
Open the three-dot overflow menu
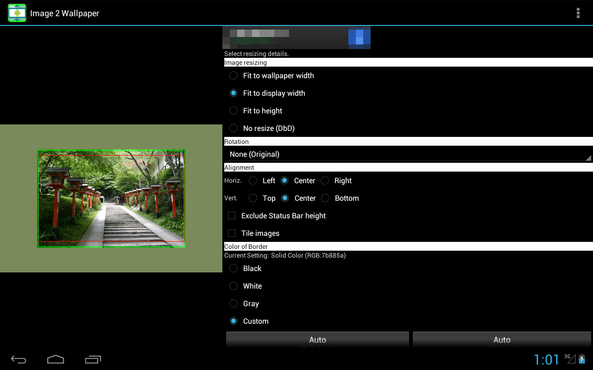(x=578, y=13)
